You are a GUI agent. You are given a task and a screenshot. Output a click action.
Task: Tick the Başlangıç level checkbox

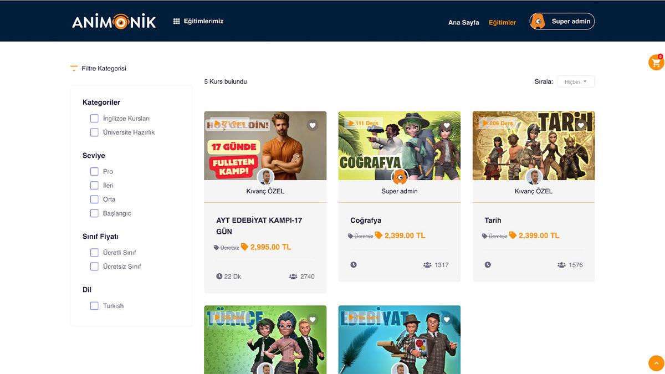(94, 213)
